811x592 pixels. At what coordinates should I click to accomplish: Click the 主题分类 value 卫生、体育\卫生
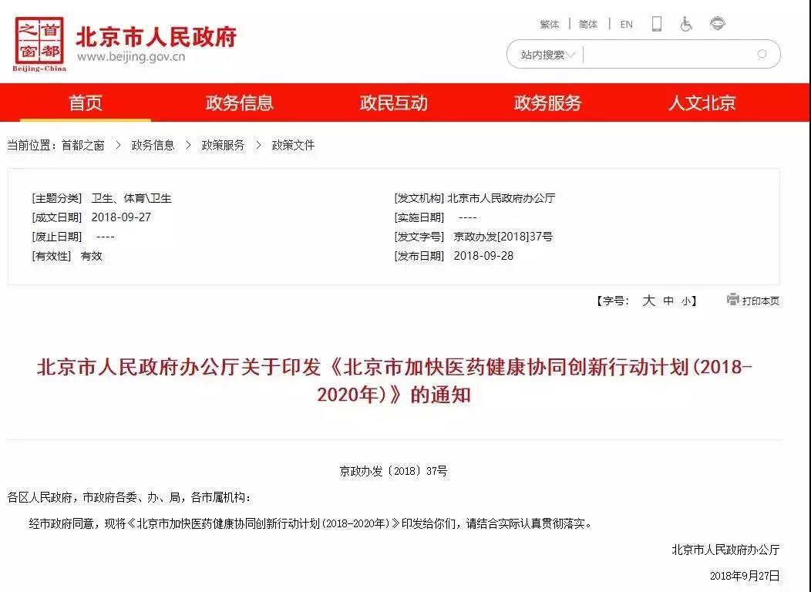pyautogui.click(x=131, y=198)
